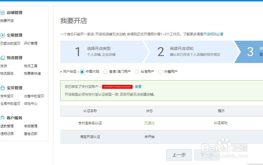Click the 我要开店 page title
Image resolution: width=263 pixels, height=165 pixels.
coord(74,21)
